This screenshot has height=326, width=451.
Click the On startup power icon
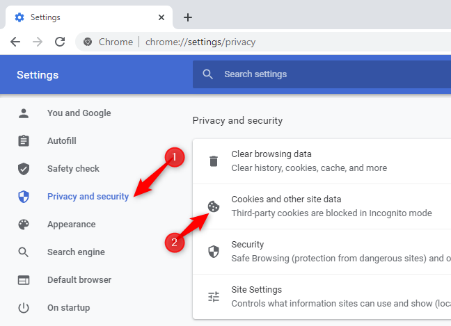click(24, 308)
